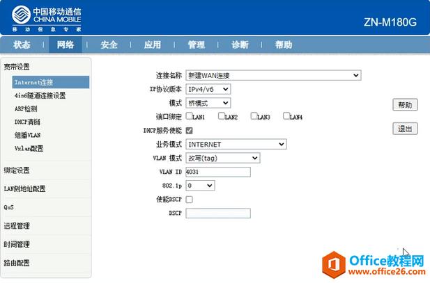Go to the 应用 tab
The height and width of the screenshot is (283, 430).
point(153,45)
